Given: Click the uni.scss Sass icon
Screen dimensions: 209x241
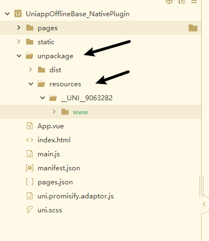Looking at the screenshot, I should click(x=30, y=210).
